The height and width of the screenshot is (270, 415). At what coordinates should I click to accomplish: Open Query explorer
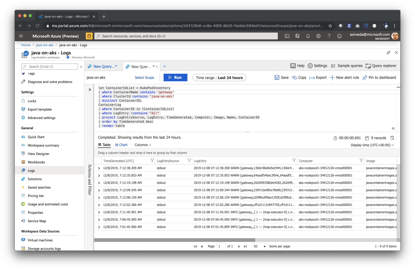pos(381,66)
